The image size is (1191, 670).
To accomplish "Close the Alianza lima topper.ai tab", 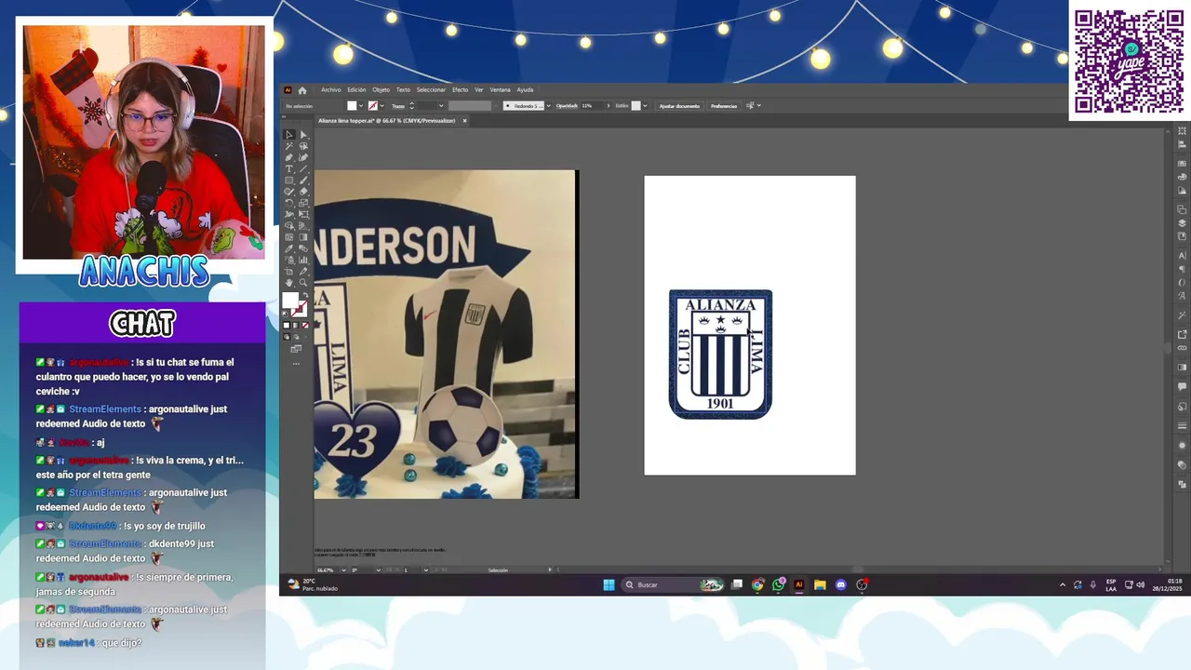I will click(464, 121).
